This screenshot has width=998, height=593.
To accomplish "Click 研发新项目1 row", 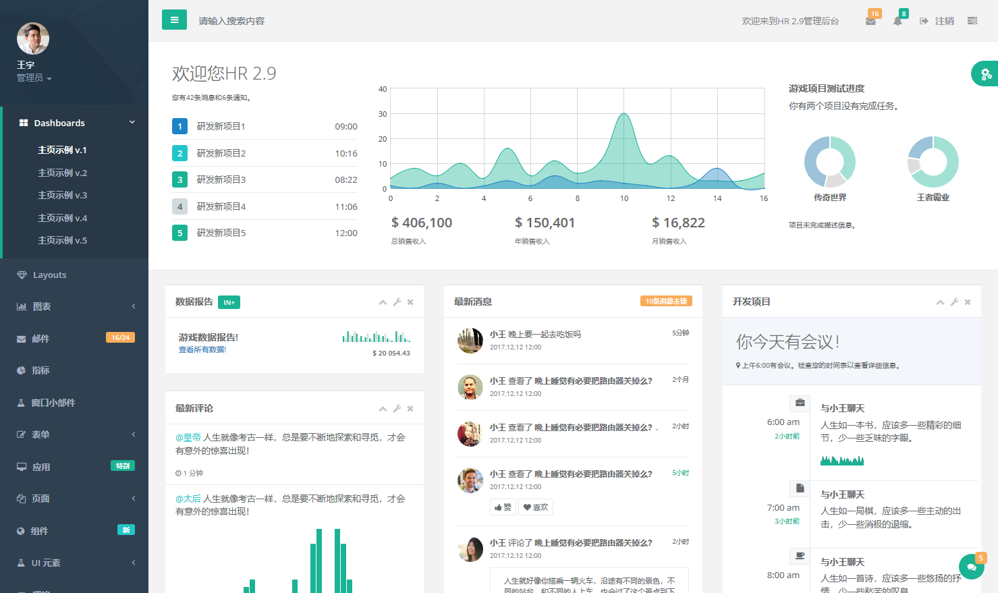I will click(x=265, y=126).
